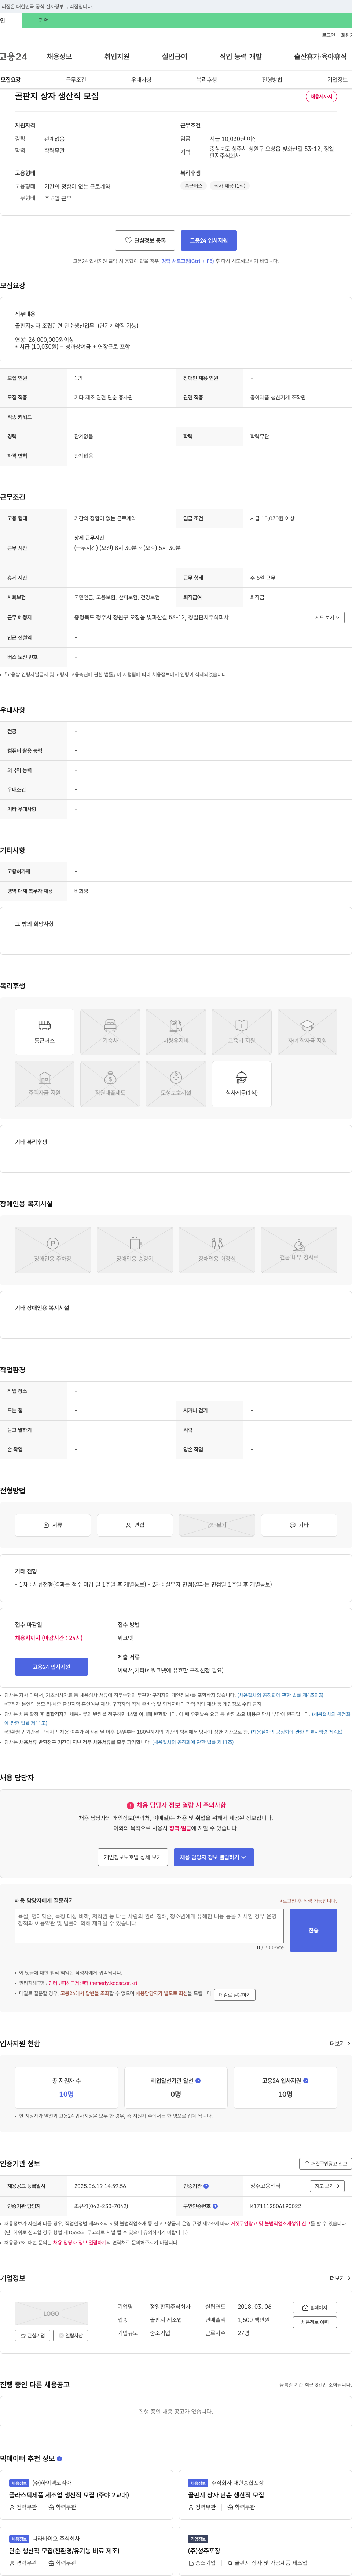This screenshot has height=2576, width=352.
Task: Select the 서류 screening method
Action: coord(53,1524)
